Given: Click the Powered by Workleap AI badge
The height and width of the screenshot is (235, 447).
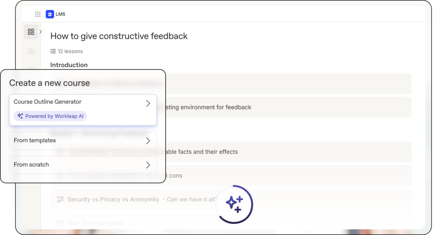Looking at the screenshot, I should coord(50,116).
